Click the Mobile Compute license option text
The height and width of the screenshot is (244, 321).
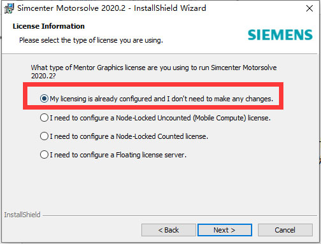tap(160, 118)
